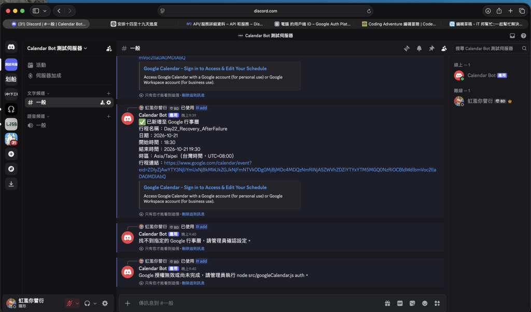Collapse 文字頻道 category
The height and width of the screenshot is (312, 531).
(x=38, y=93)
